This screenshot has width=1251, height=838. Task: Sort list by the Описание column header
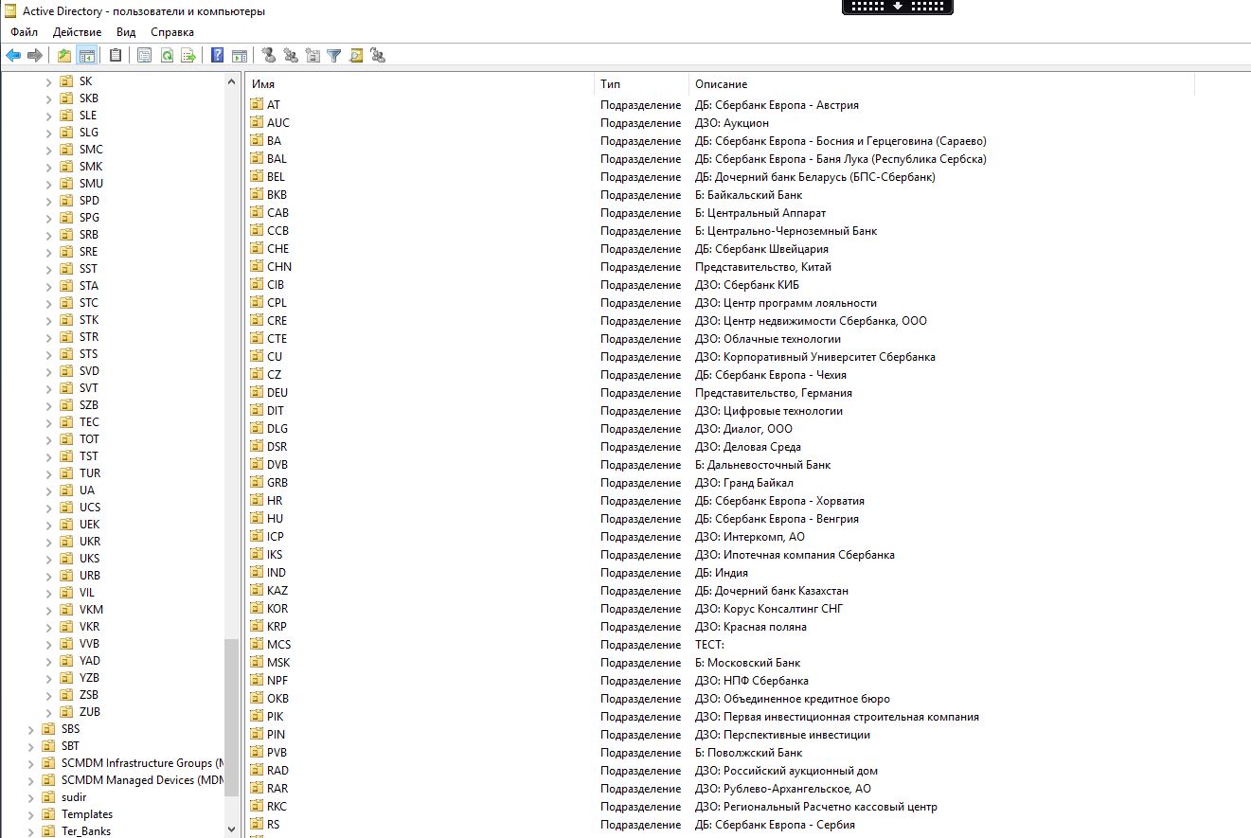pyautogui.click(x=941, y=84)
